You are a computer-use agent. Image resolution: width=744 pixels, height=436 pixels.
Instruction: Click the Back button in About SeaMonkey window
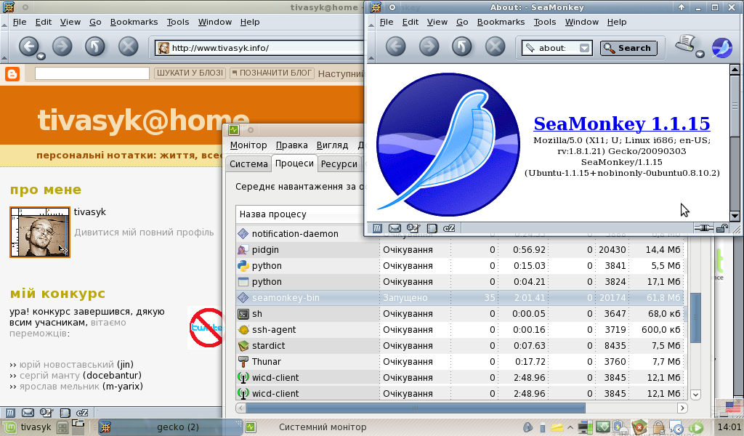coord(395,47)
